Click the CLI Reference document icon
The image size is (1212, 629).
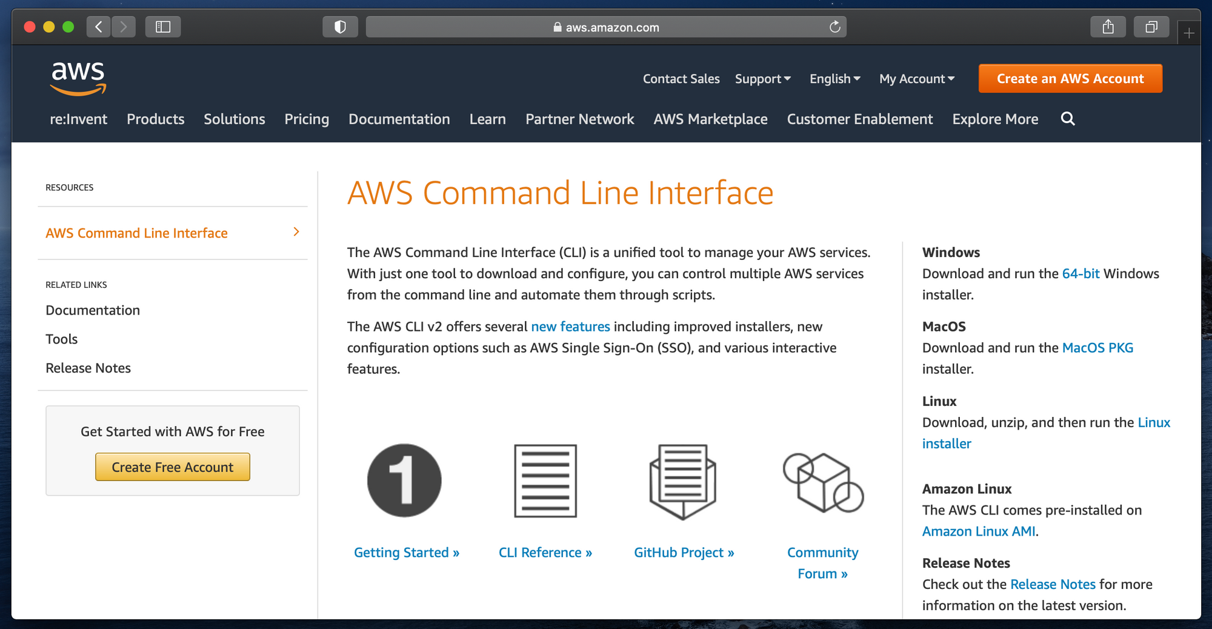pos(545,481)
